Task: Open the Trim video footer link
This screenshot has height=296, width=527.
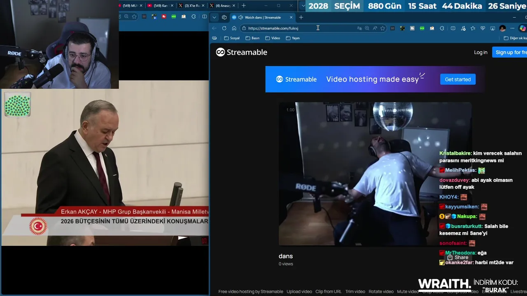Action: 355,291
